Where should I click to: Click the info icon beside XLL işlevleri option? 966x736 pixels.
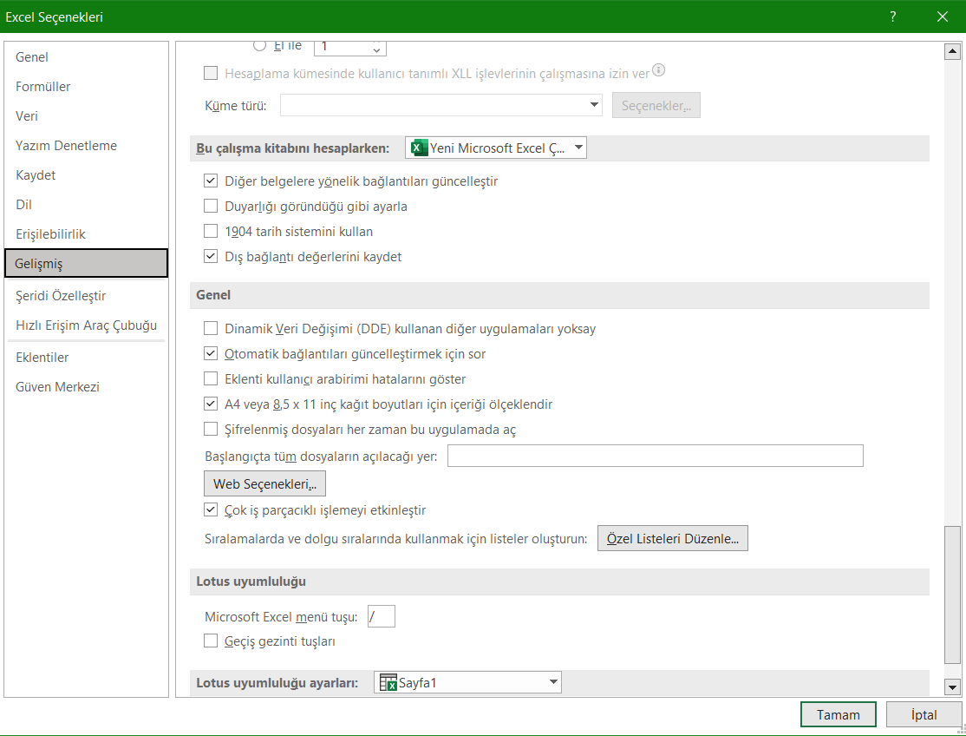(x=658, y=69)
